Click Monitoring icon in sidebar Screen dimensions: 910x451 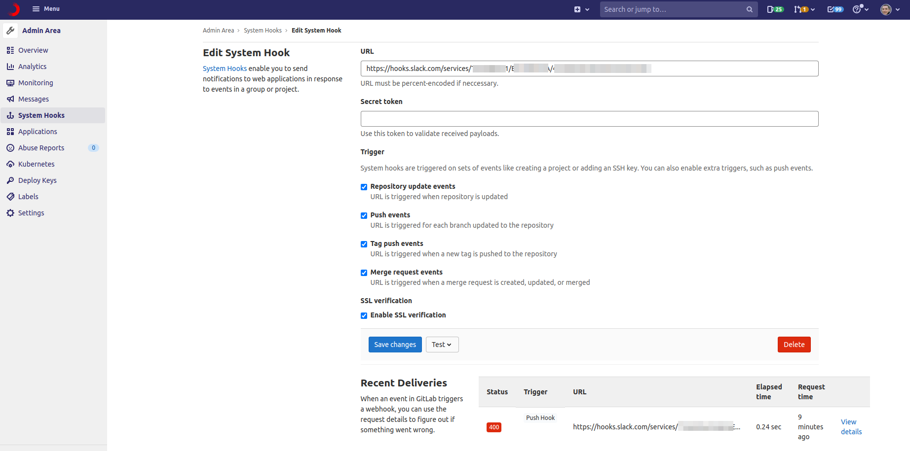pos(10,83)
